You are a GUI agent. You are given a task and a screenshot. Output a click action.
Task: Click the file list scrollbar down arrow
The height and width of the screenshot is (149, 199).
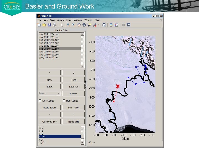point(82,66)
